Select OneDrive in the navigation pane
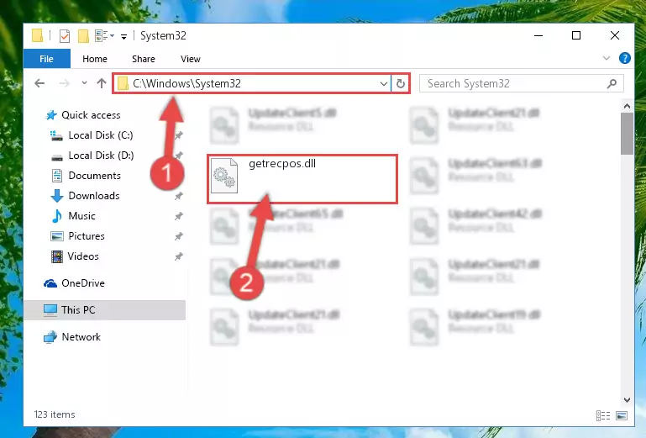 (x=83, y=283)
